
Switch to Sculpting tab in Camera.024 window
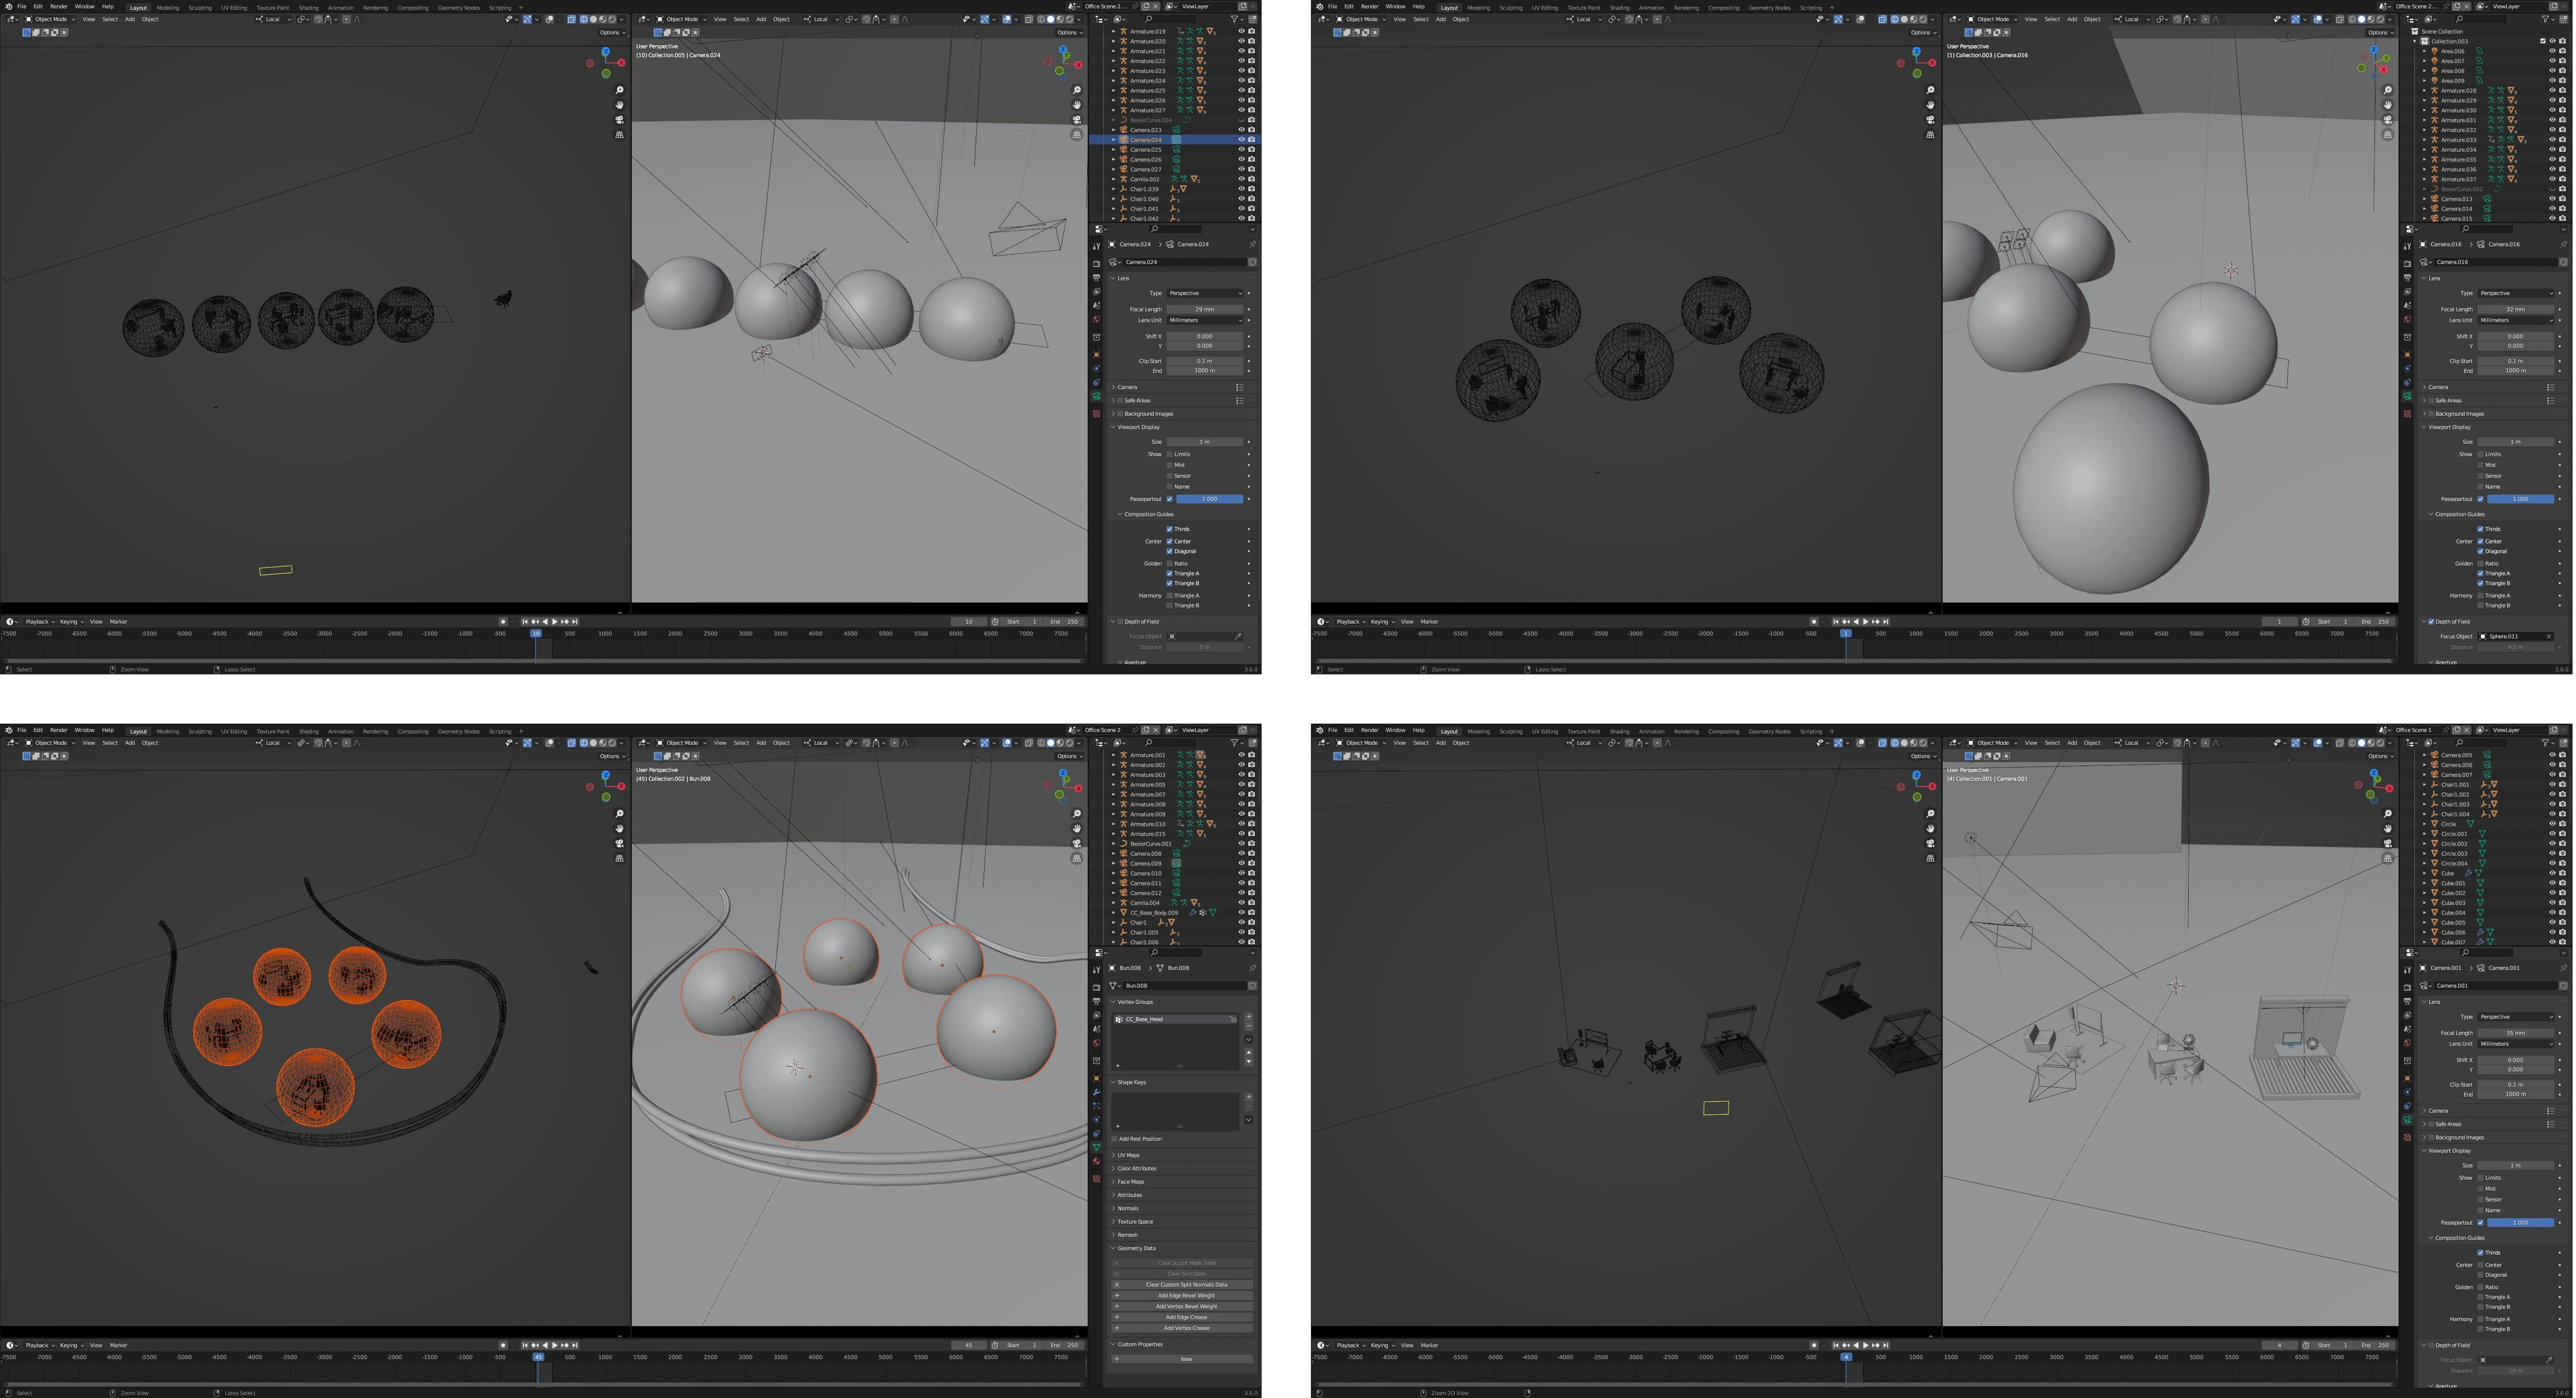[x=200, y=7]
